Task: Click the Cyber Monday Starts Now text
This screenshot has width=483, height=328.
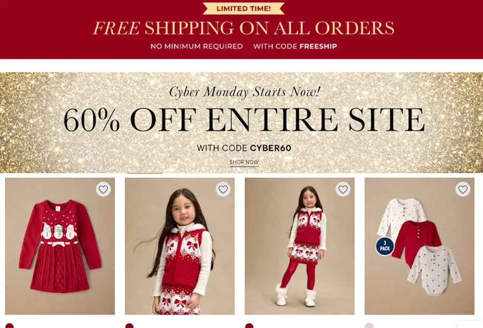Action: pos(245,92)
